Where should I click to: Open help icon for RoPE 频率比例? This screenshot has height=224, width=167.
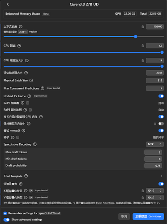pyautogui.click(x=25, y=110)
